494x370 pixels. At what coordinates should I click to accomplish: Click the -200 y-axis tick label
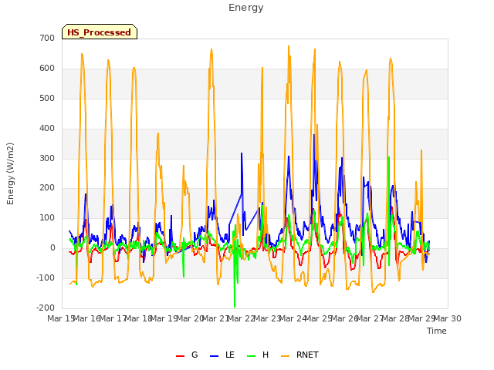click(x=46, y=308)
